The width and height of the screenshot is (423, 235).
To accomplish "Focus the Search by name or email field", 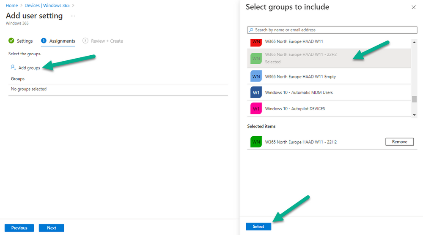I will point(332,30).
